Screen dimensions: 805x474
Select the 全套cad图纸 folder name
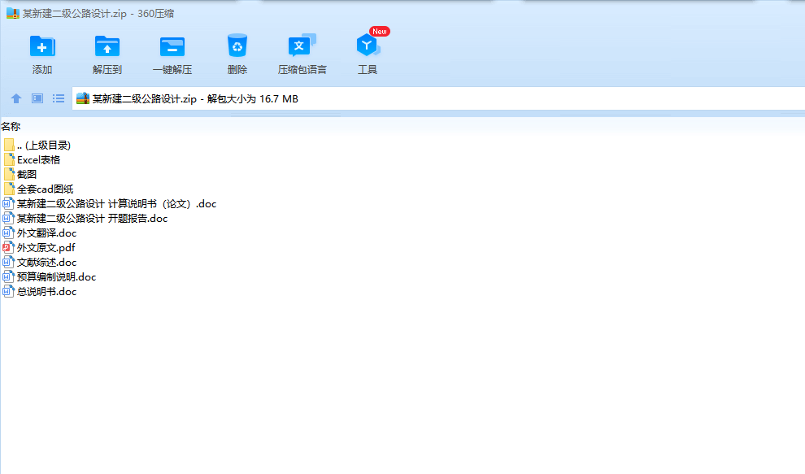pos(46,189)
